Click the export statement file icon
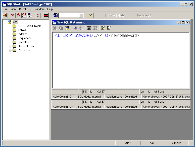Image resolution: width=195 pixels, height=147 pixels. click(109, 27)
